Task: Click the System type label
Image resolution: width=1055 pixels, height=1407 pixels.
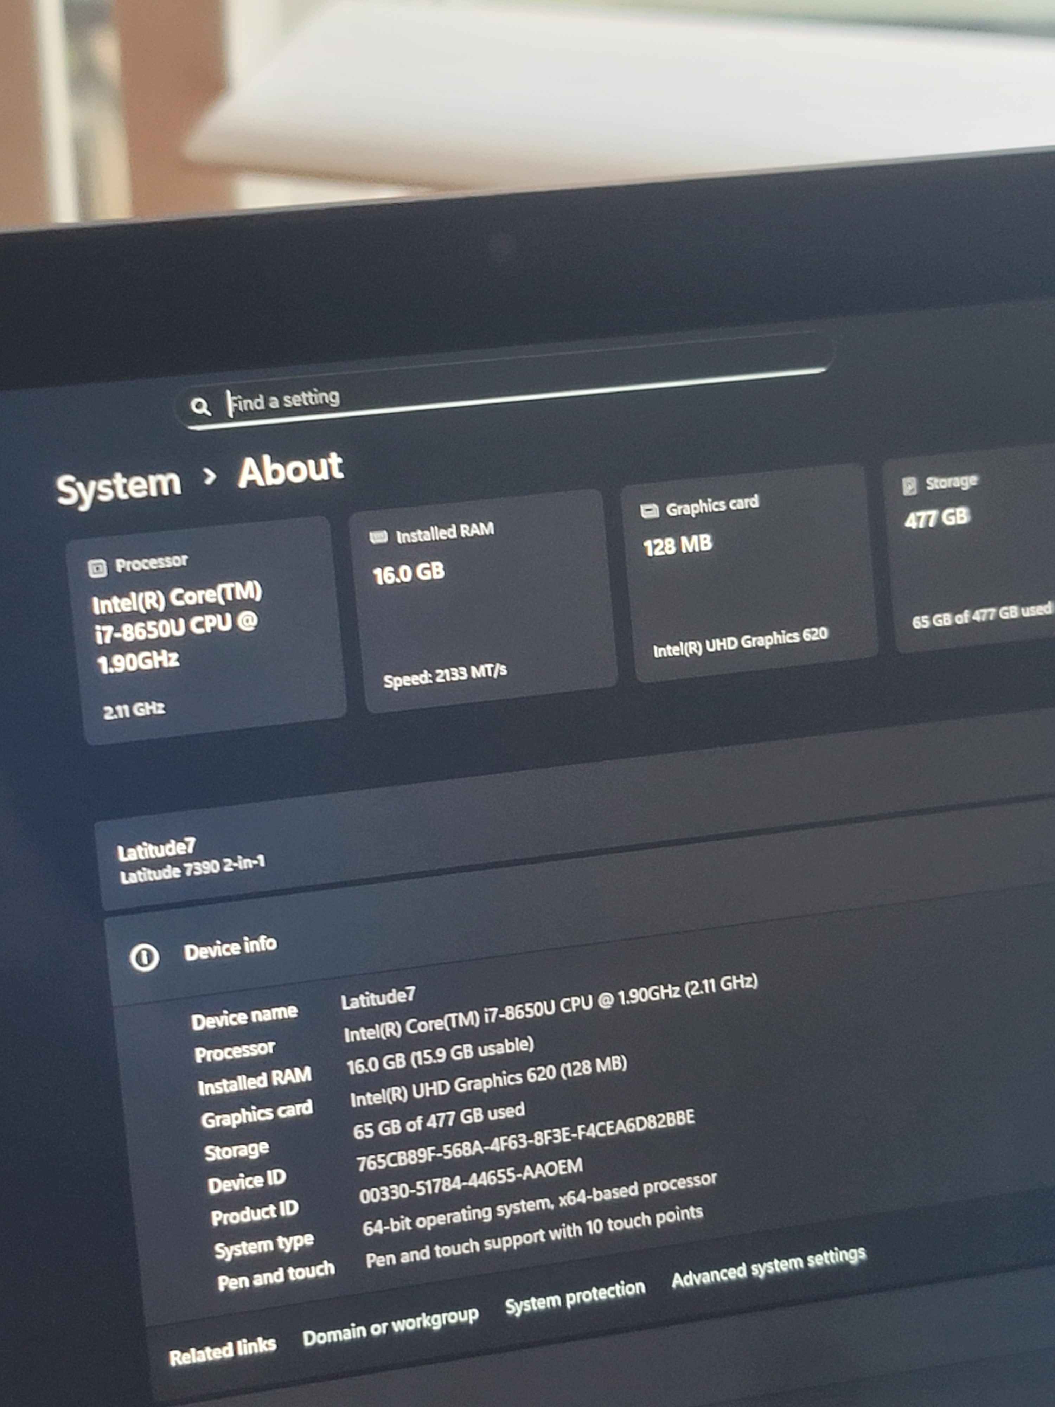Action: (x=264, y=1246)
